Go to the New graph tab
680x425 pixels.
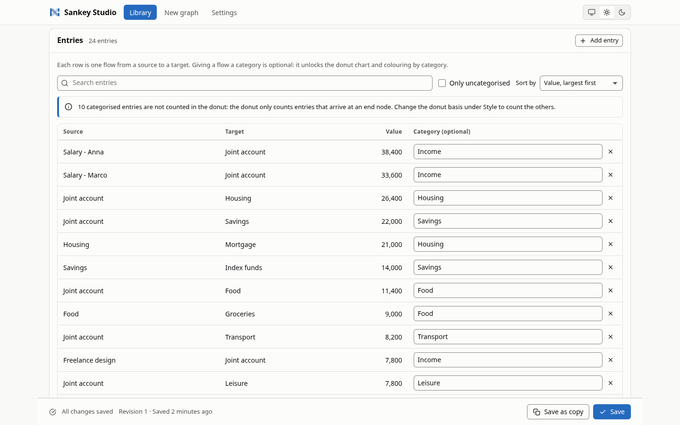[x=181, y=13]
